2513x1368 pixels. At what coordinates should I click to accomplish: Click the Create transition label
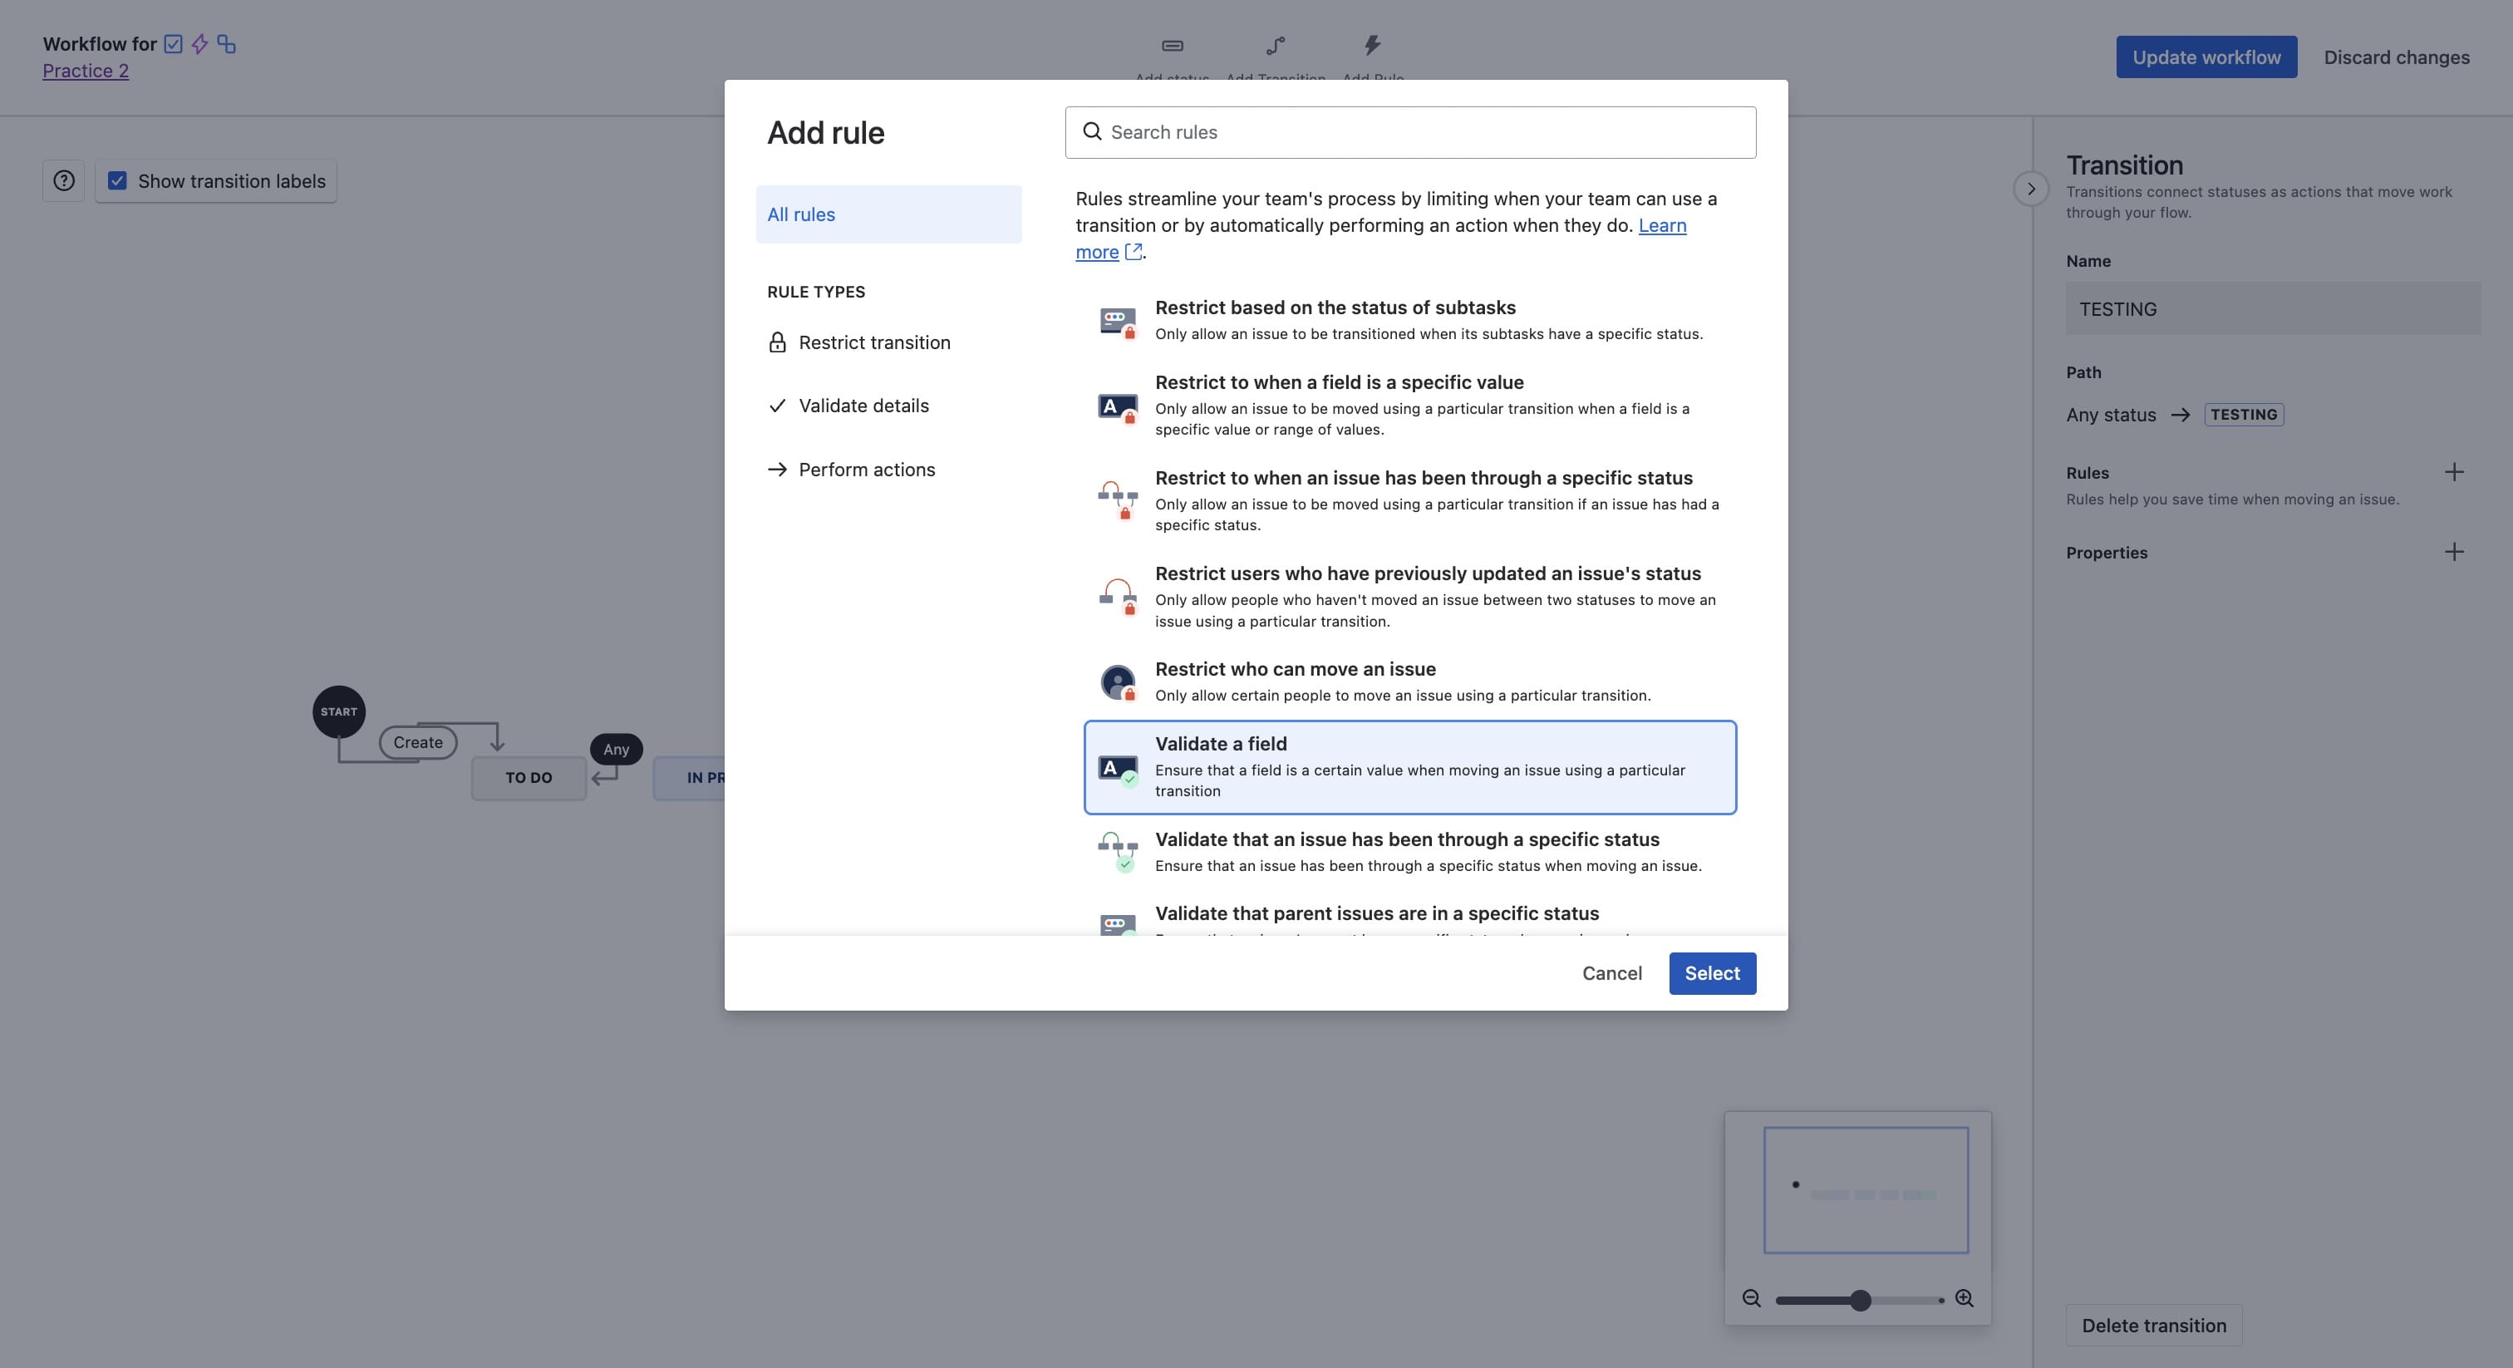pos(417,742)
